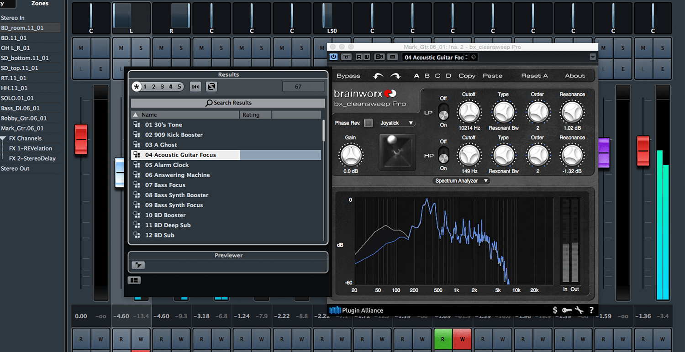Select settings bank D in plugin

tap(448, 76)
